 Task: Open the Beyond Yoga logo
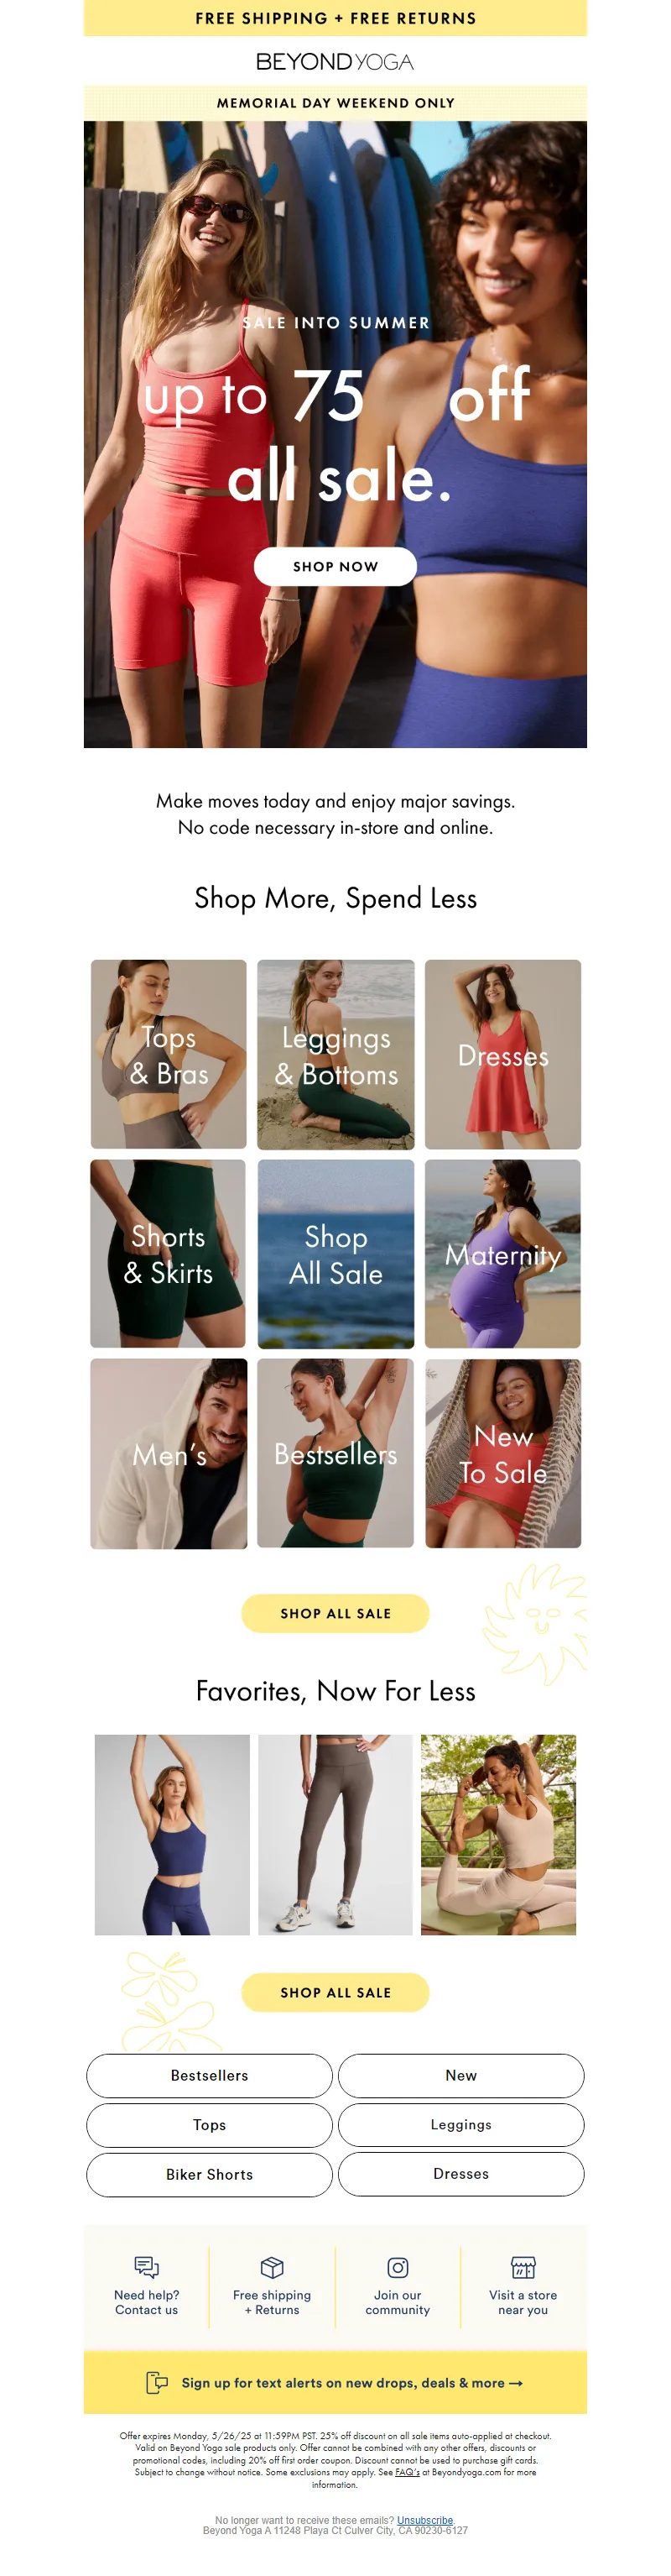tap(335, 62)
